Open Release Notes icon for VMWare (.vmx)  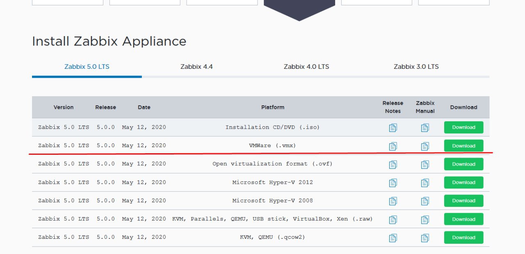(393, 146)
